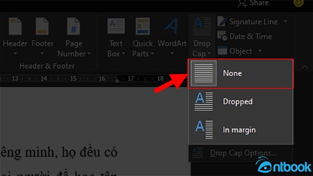The width and height of the screenshot is (313, 176).
Task: Open the Text Box dropdown arrow
Action: coord(123,54)
